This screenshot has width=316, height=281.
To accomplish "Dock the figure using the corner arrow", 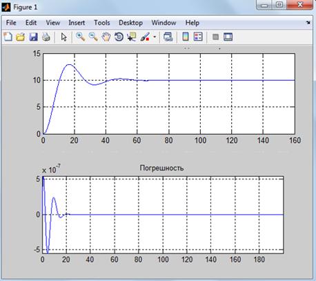I will 308,23.
